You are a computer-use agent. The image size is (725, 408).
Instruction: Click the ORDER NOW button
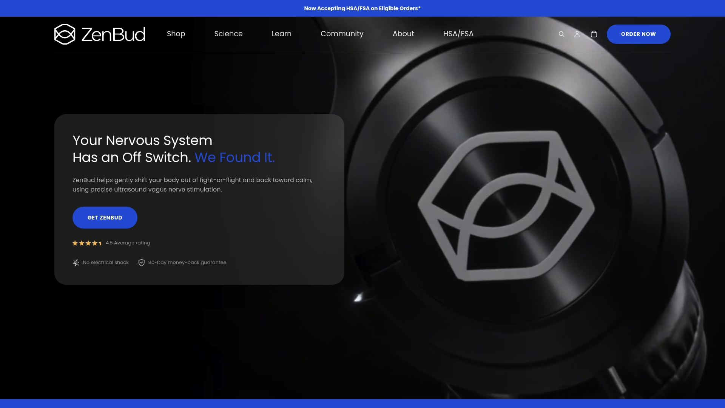(639, 34)
